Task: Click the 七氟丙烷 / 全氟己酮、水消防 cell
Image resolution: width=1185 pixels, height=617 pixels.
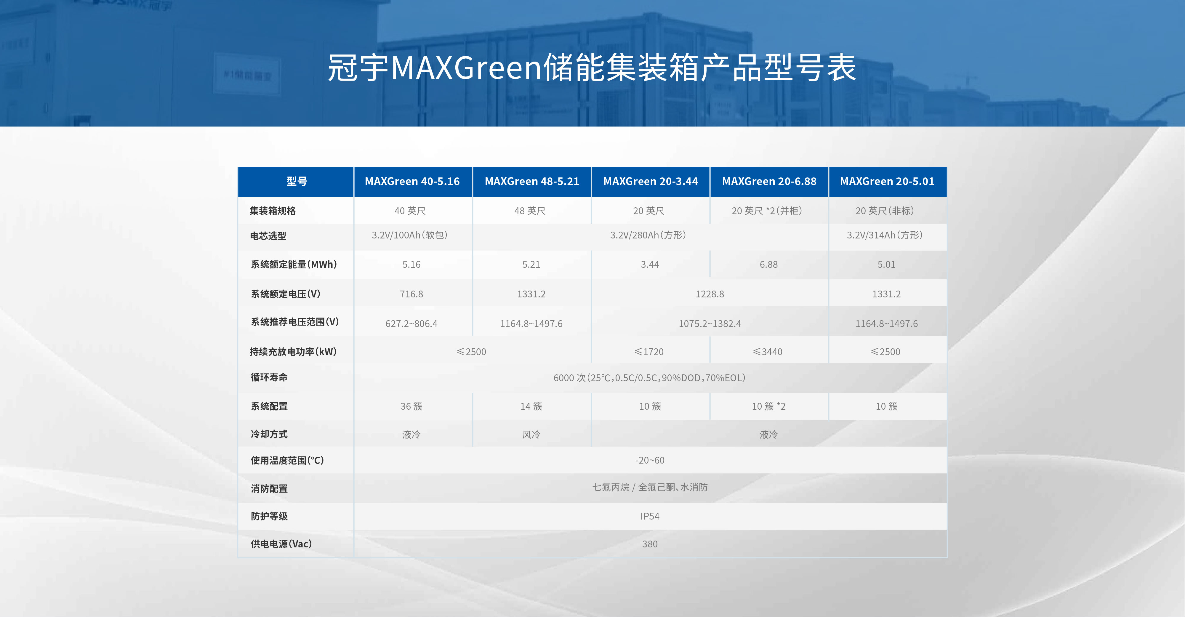Action: pos(650,487)
